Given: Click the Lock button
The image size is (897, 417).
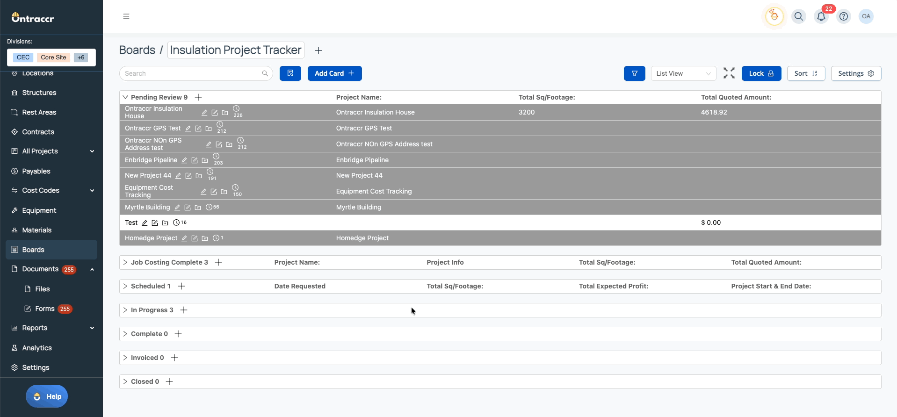Looking at the screenshot, I should coord(761,73).
